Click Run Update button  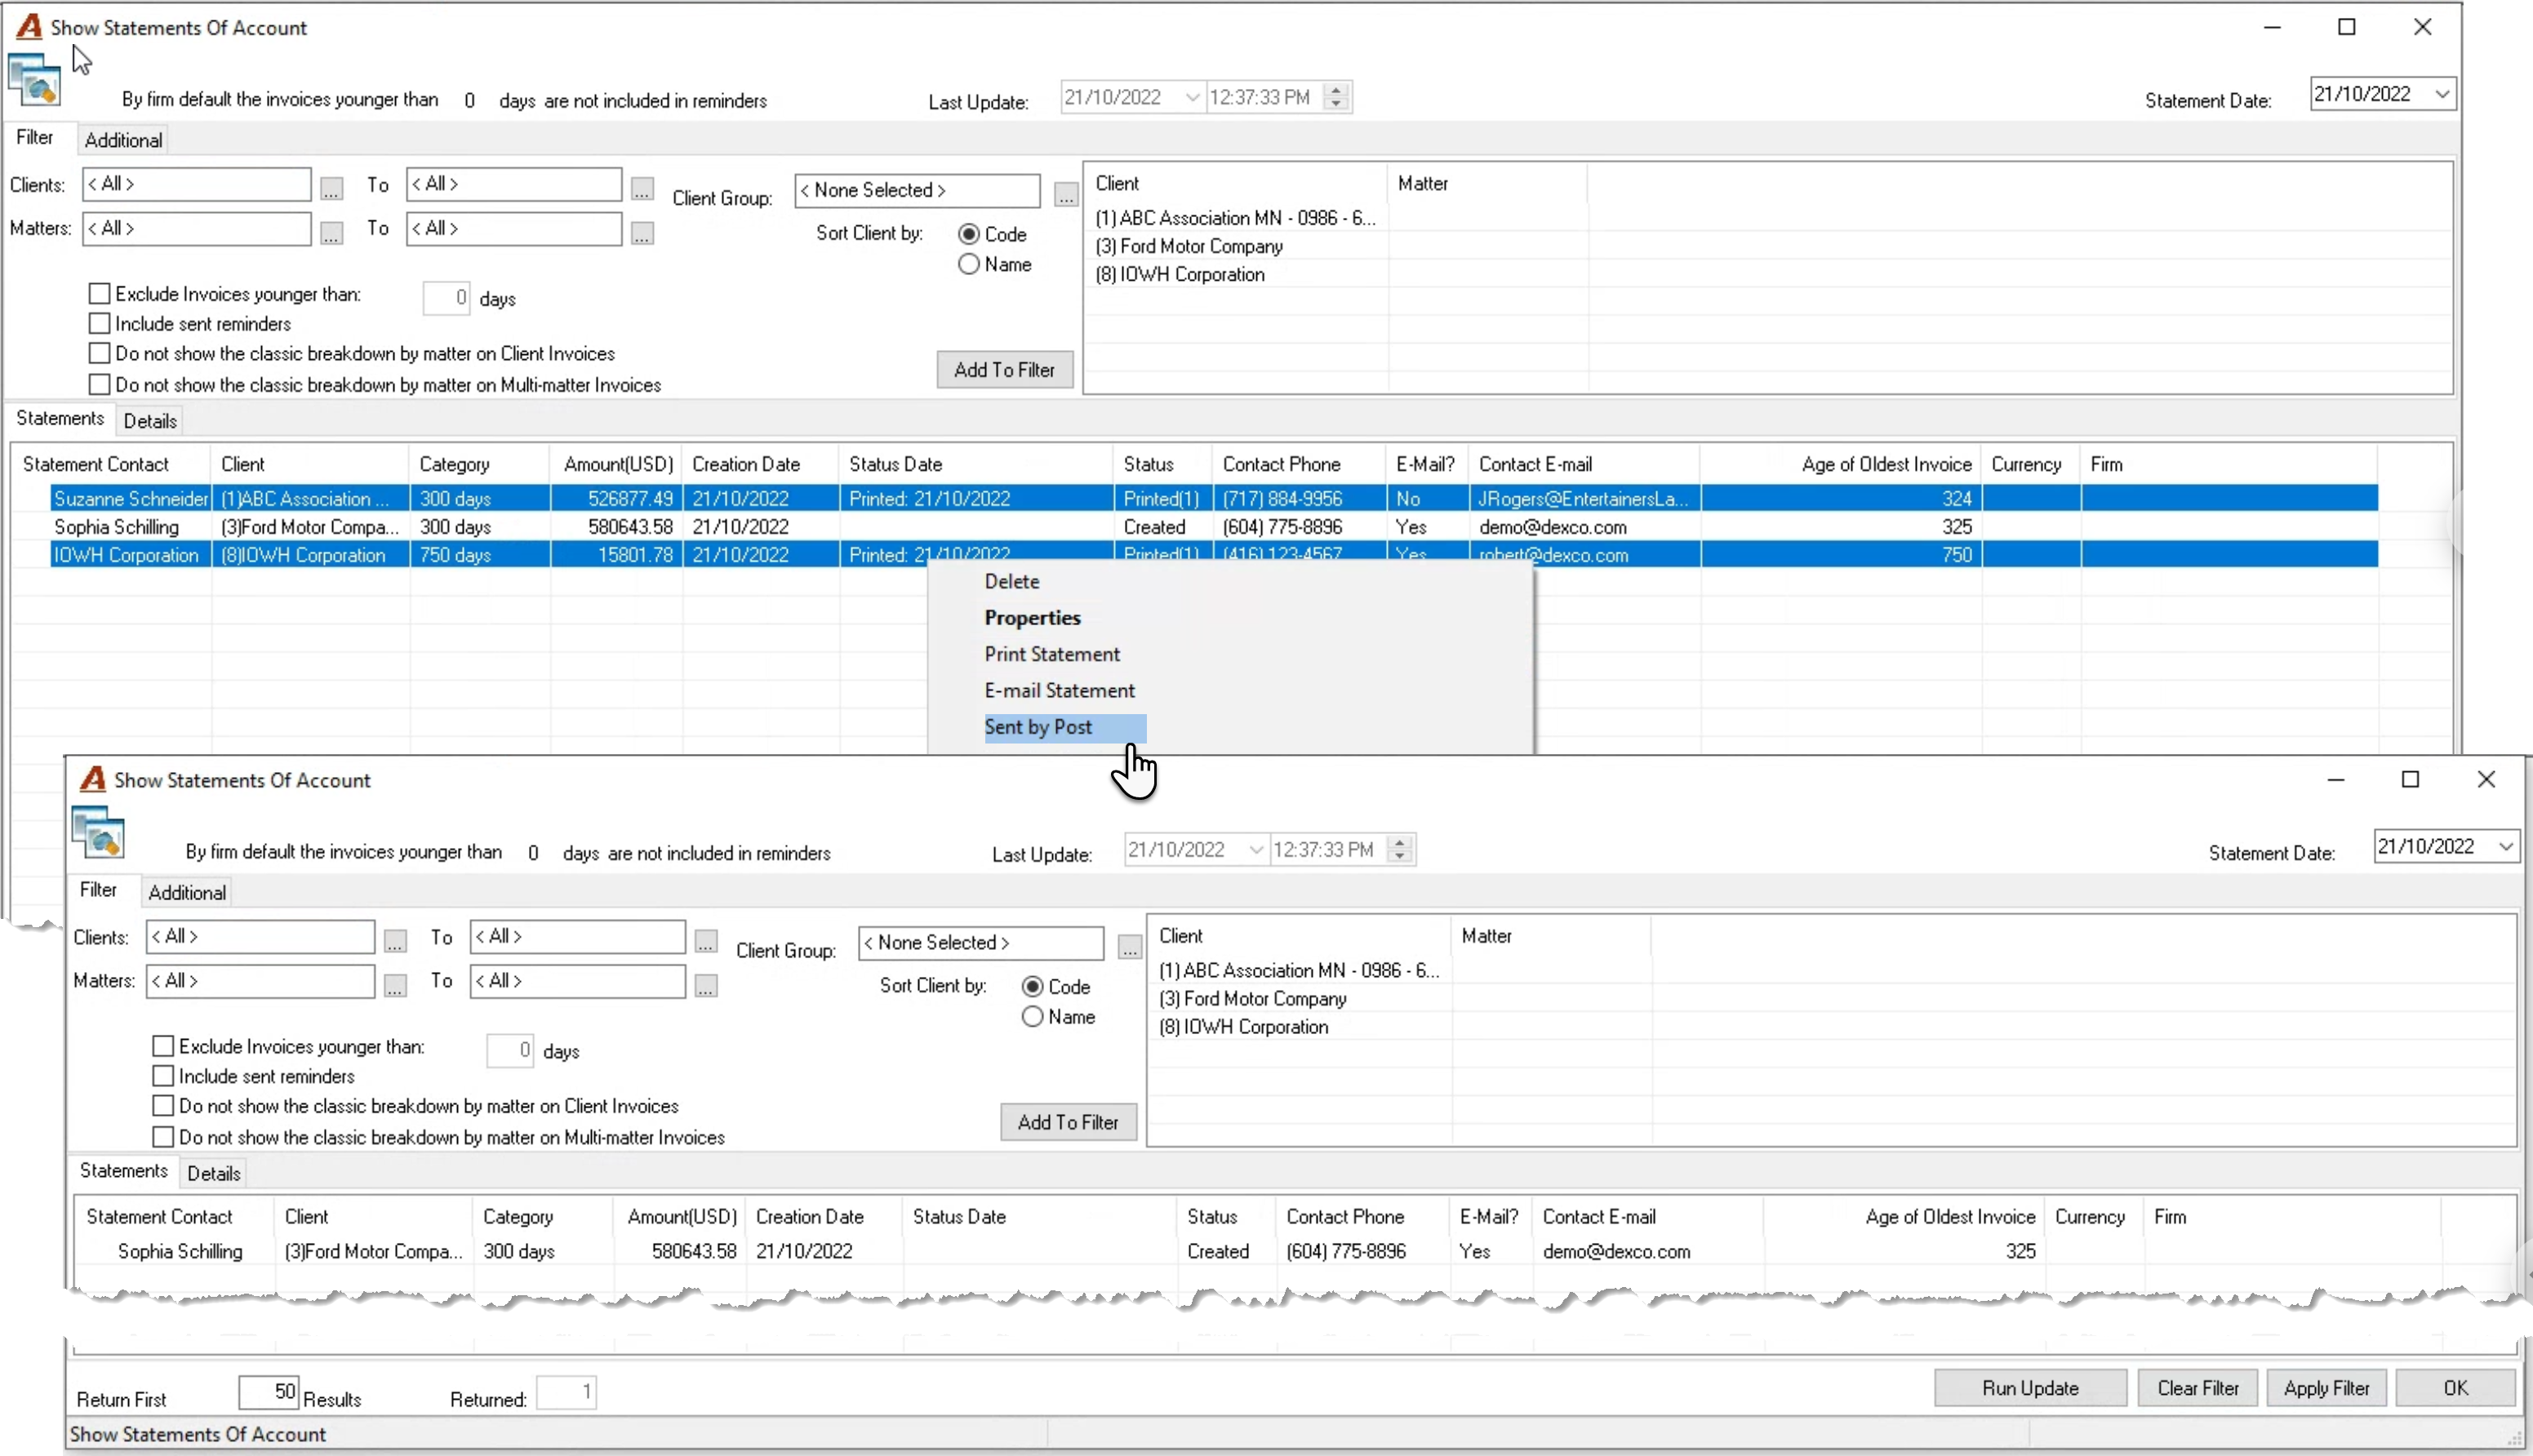[2030, 1388]
